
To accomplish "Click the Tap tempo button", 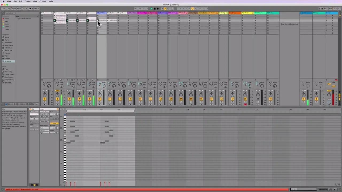I will click(x=9, y=9).
